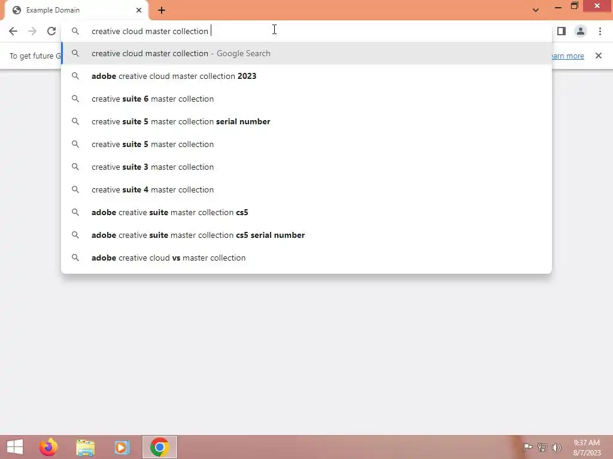Select 'adobe creative cloud vs master collection'

point(306,258)
